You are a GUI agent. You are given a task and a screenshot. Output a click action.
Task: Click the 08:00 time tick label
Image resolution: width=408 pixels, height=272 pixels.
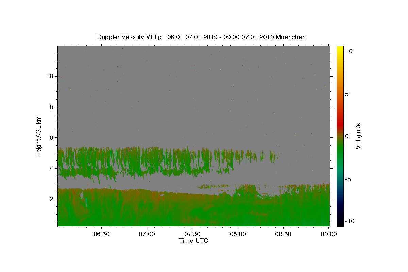coord(238,234)
